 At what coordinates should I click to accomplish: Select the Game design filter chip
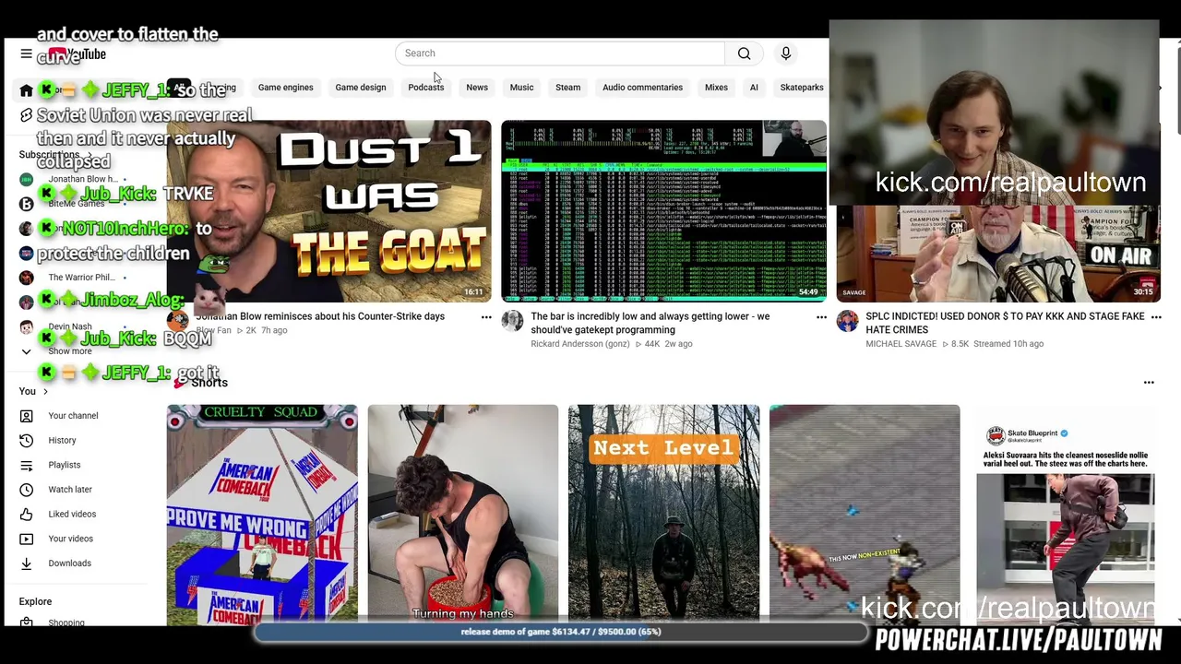361,88
